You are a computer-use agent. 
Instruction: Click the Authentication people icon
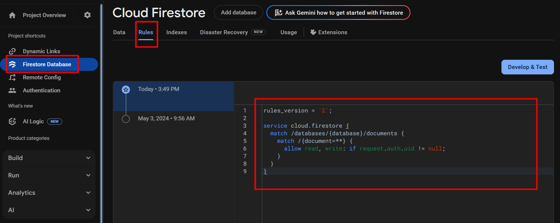pyautogui.click(x=12, y=90)
